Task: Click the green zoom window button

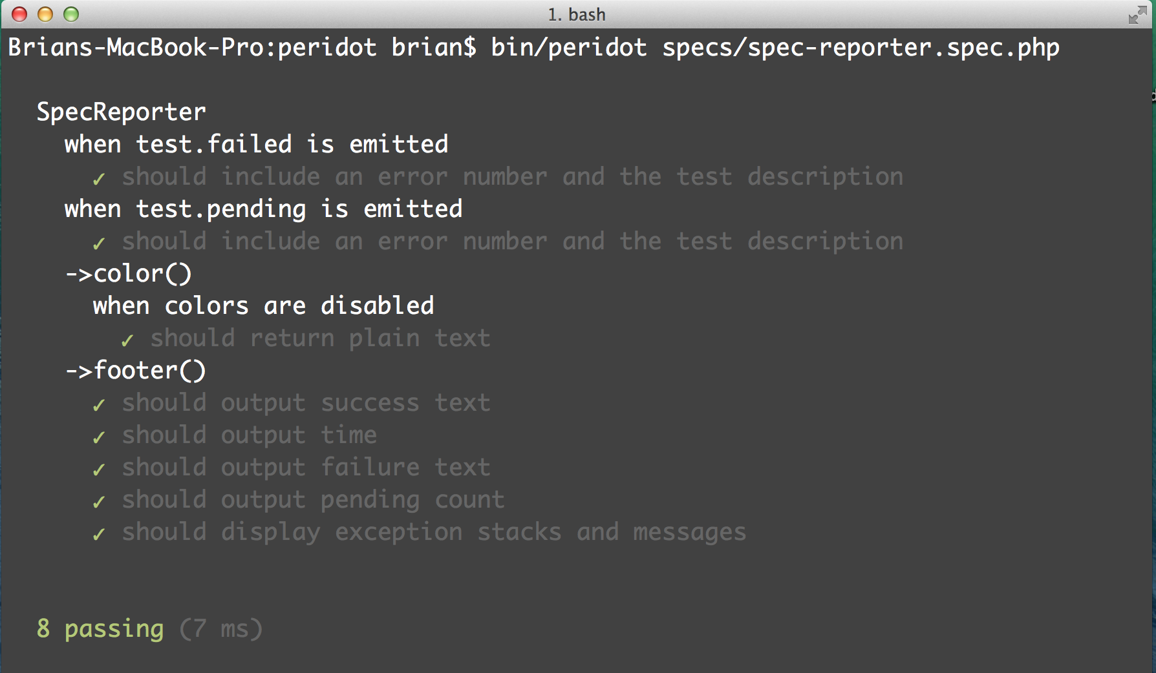Action: click(x=71, y=14)
